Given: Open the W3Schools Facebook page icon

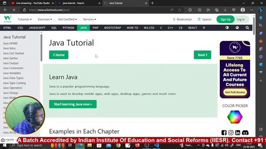Looking at the screenshot, I should (224, 132).
